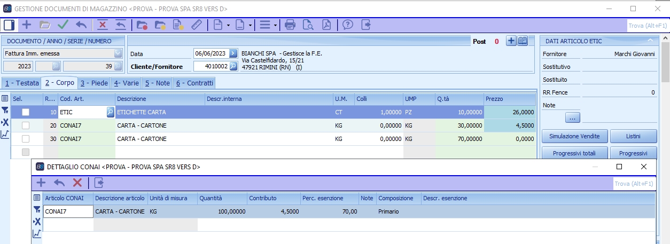Open the 6 - Contratti tab
Screen dimensions: 670x244
pos(194,83)
